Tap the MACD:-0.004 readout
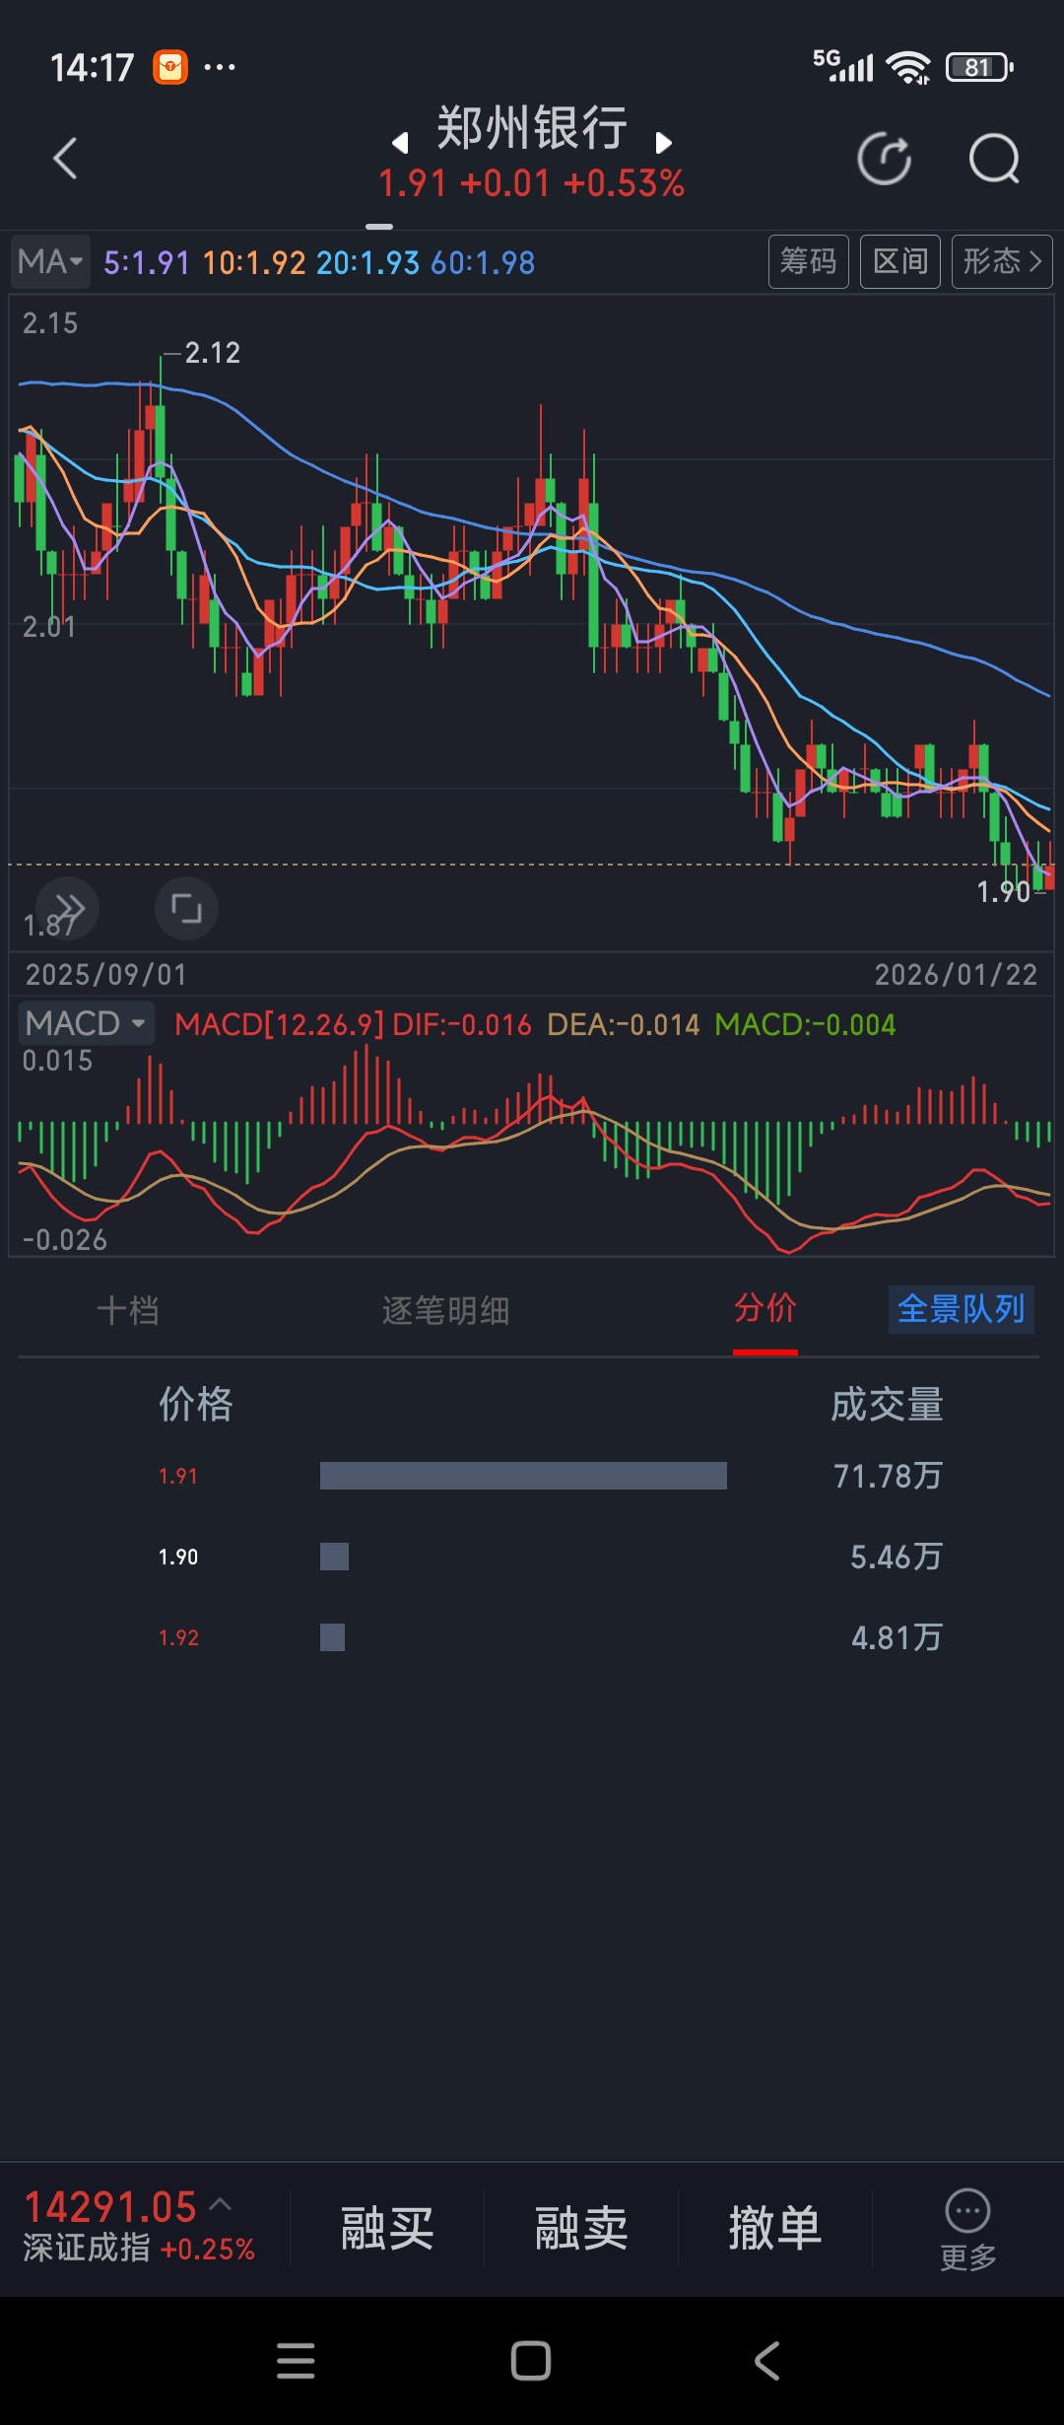This screenshot has width=1064, height=2425. pos(805,1024)
